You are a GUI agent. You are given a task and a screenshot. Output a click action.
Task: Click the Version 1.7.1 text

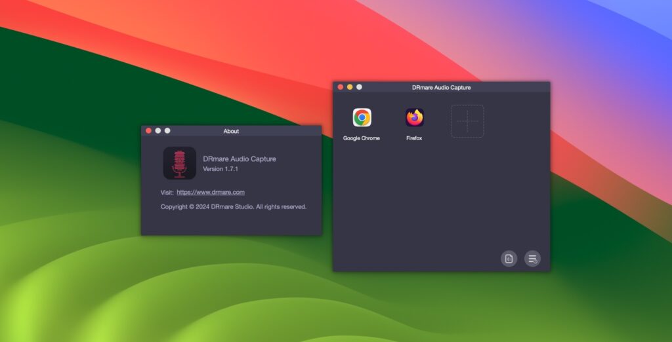pos(220,169)
